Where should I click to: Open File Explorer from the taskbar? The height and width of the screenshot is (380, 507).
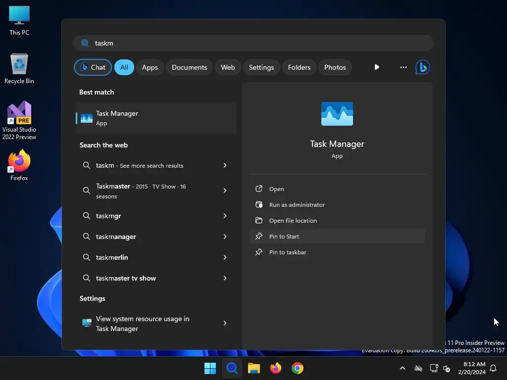[x=254, y=368]
